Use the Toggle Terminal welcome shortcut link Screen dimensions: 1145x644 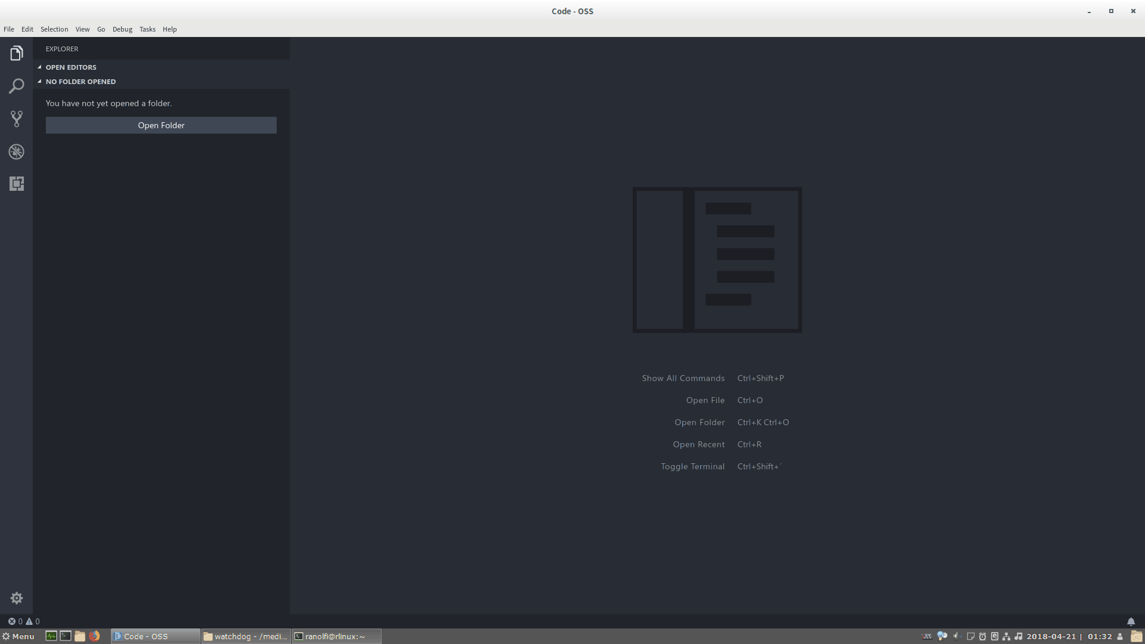(x=692, y=466)
